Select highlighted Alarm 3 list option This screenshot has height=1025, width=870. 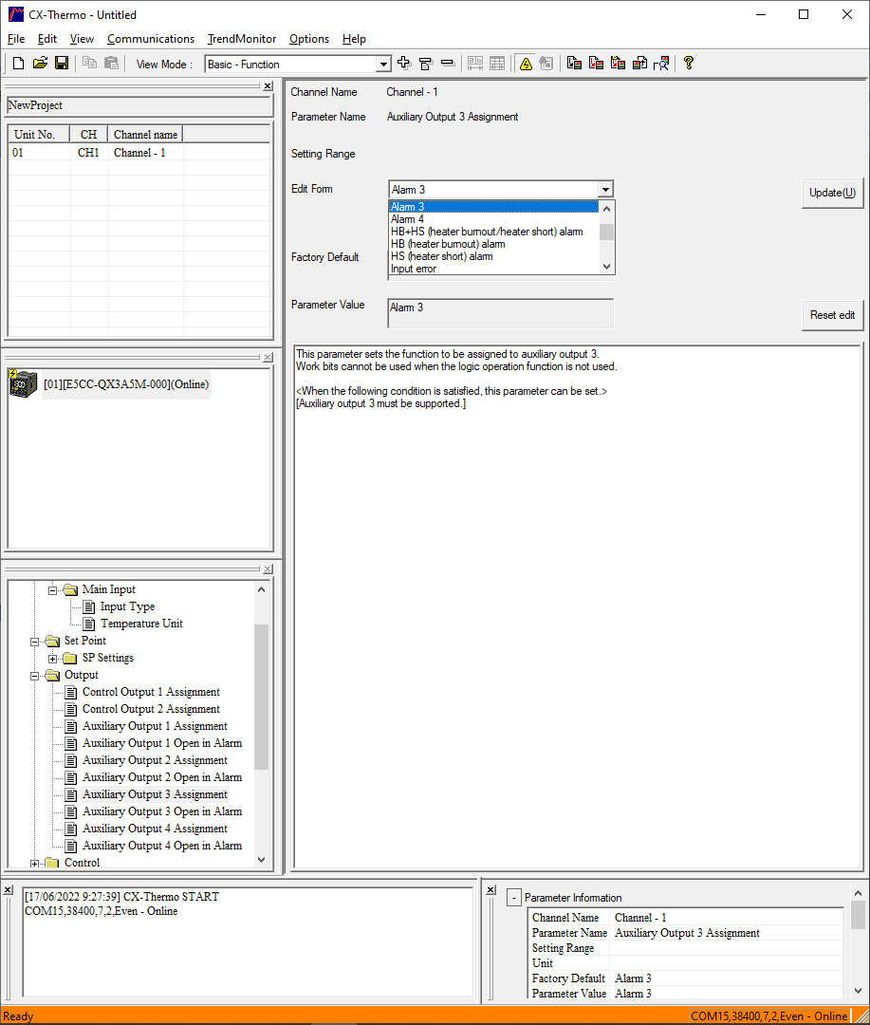pos(493,207)
